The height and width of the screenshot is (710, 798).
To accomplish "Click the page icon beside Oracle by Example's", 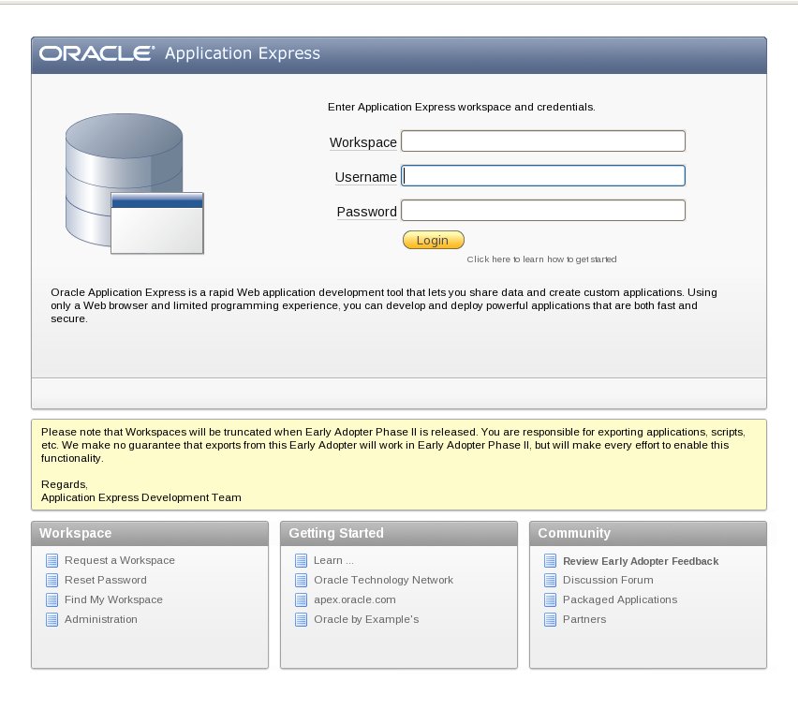I will [302, 619].
